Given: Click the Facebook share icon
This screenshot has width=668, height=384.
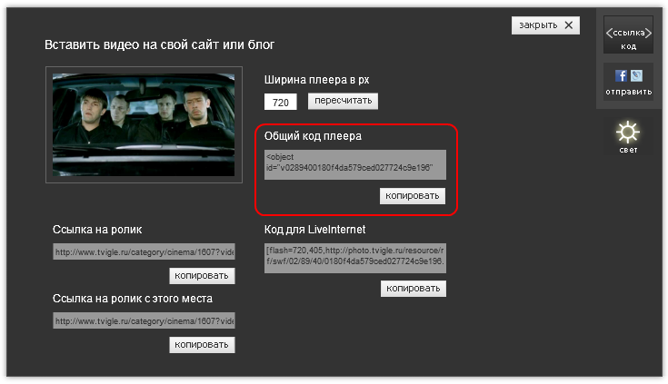Looking at the screenshot, I should point(622,76).
